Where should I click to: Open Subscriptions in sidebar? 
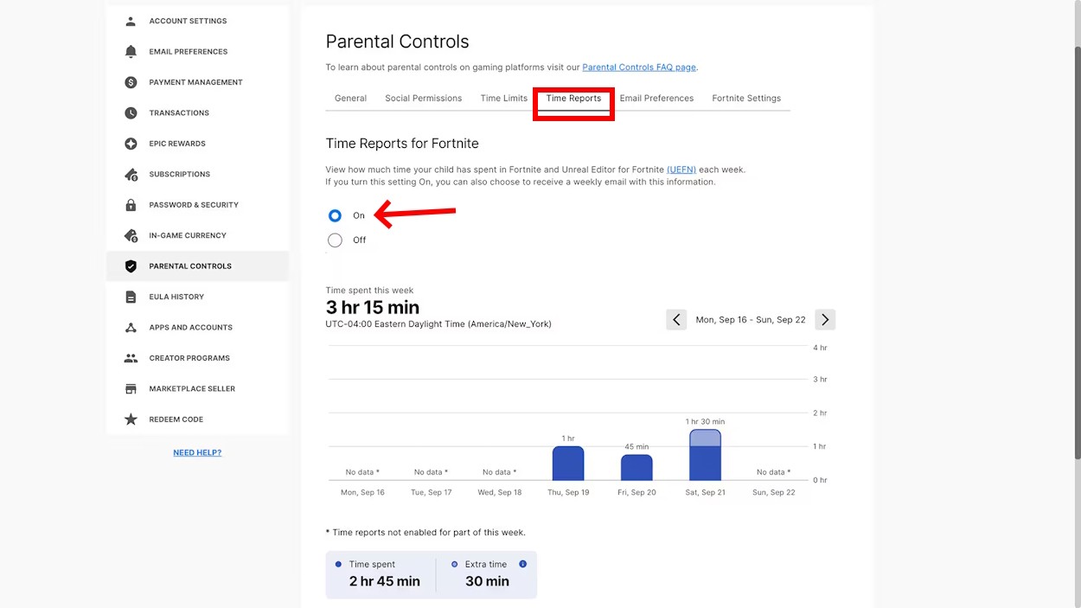[198, 175]
